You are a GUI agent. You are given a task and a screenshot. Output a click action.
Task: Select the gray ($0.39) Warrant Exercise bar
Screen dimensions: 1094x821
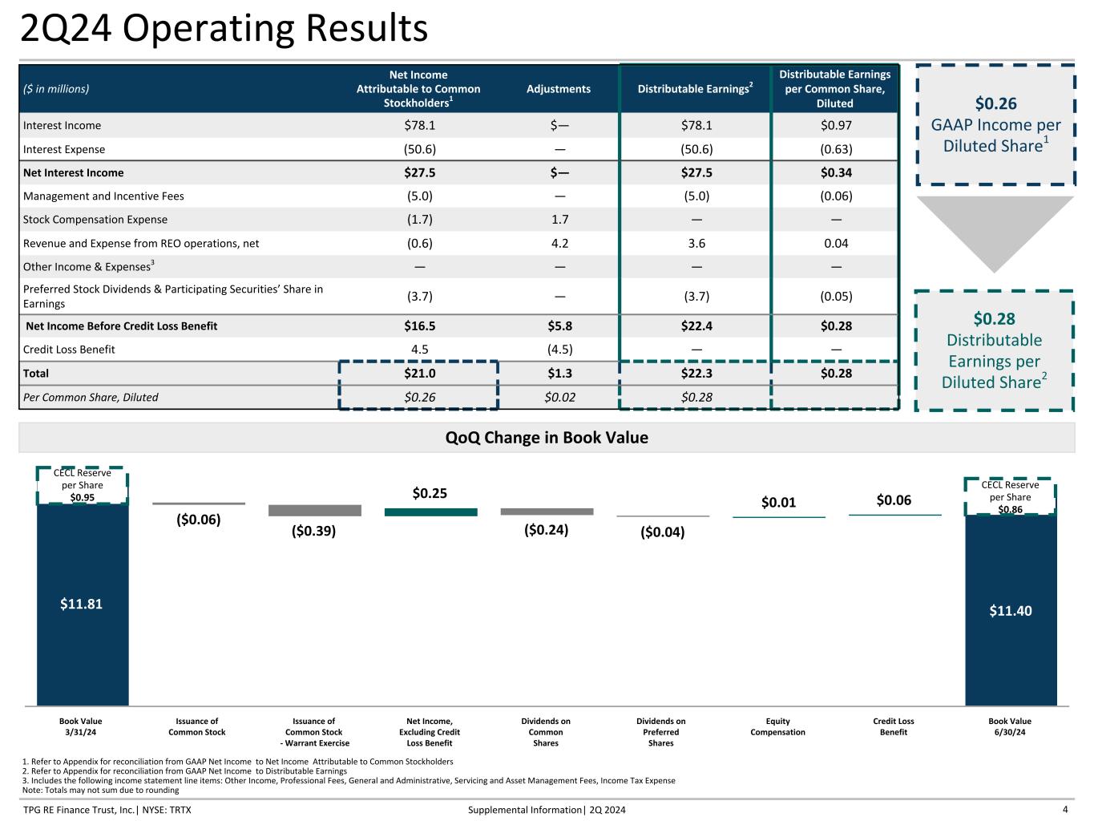click(314, 510)
